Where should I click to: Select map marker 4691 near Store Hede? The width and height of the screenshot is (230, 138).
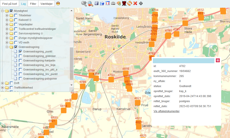[x=185, y=23]
